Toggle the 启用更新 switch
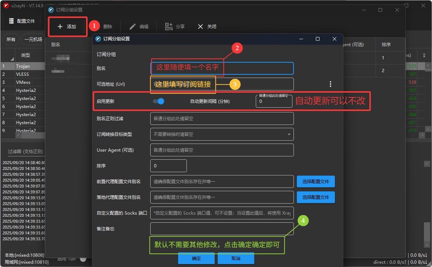 pyautogui.click(x=159, y=101)
